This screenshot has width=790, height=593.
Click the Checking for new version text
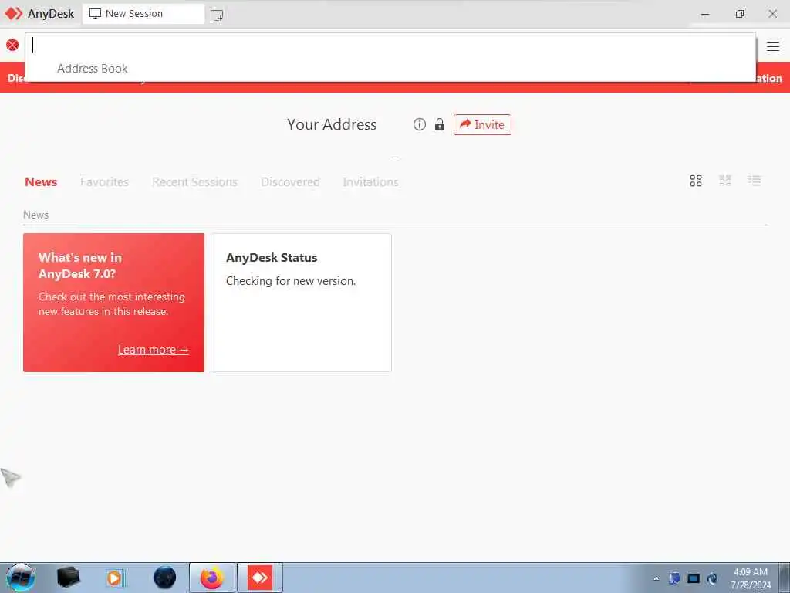291,281
